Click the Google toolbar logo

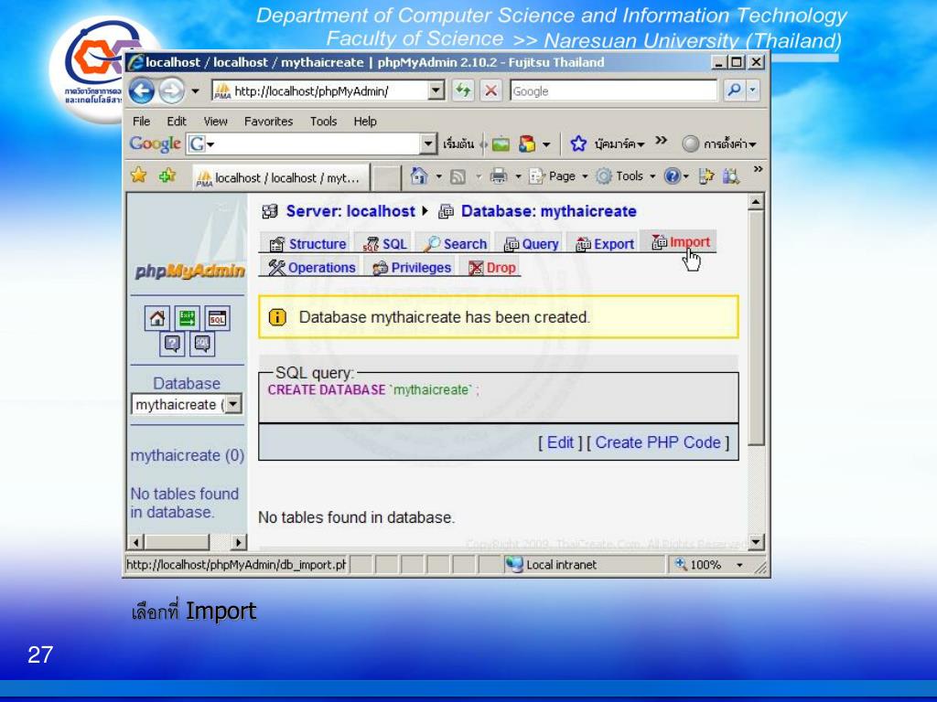(x=155, y=144)
